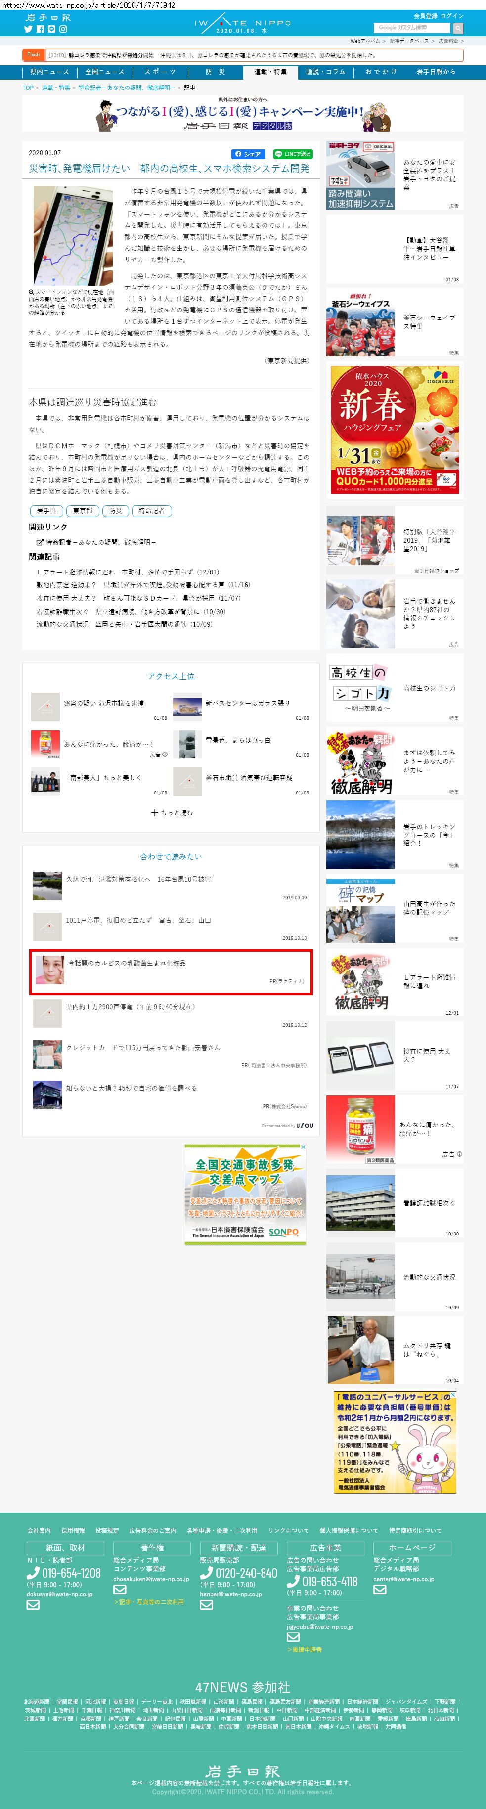Send article with LINEで送る button
The image size is (486, 1809).
293,154
